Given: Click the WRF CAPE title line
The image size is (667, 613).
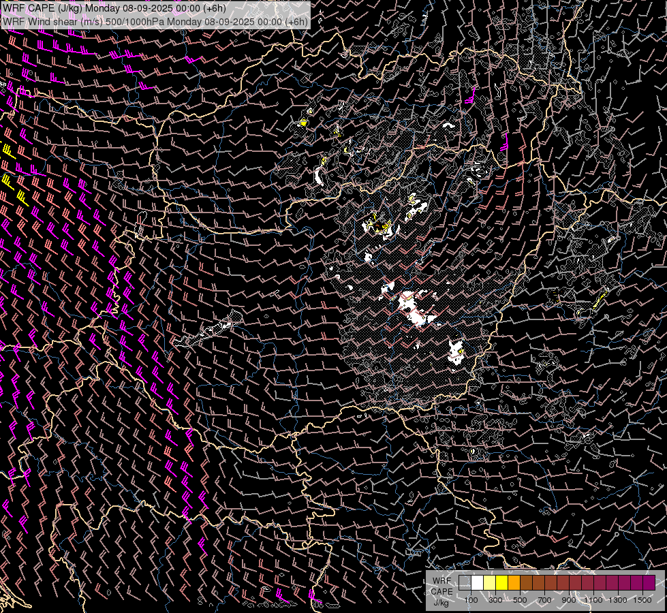Looking at the screenshot, I should [x=114, y=8].
